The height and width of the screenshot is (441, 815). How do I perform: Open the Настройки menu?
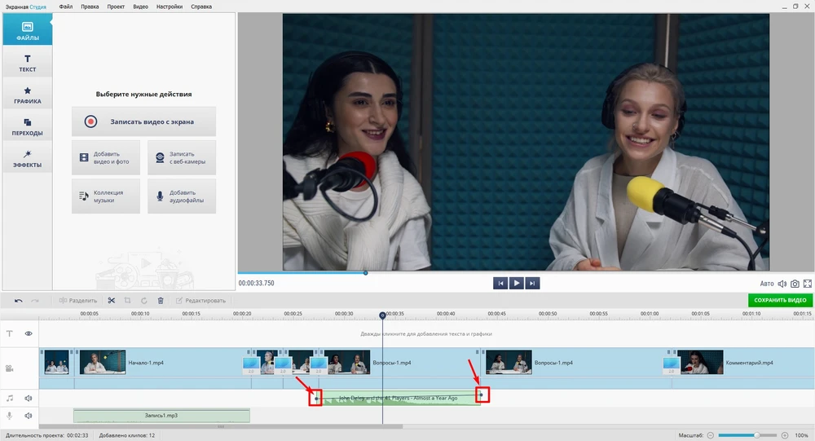[x=170, y=7]
